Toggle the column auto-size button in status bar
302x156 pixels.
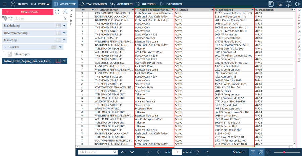click(268, 152)
